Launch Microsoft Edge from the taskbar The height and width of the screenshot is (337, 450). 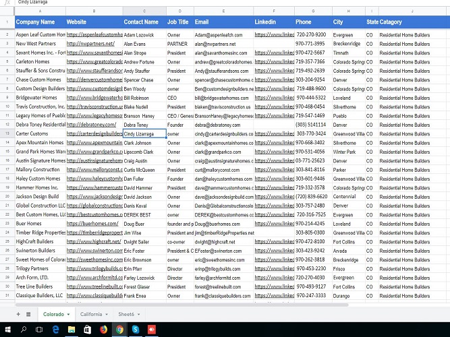55,330
